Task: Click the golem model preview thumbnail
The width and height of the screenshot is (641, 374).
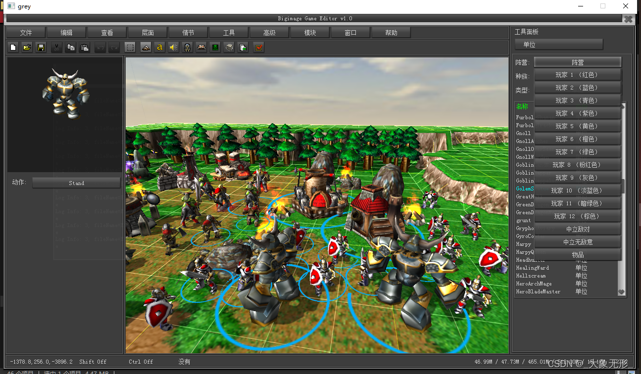Action: click(x=65, y=94)
